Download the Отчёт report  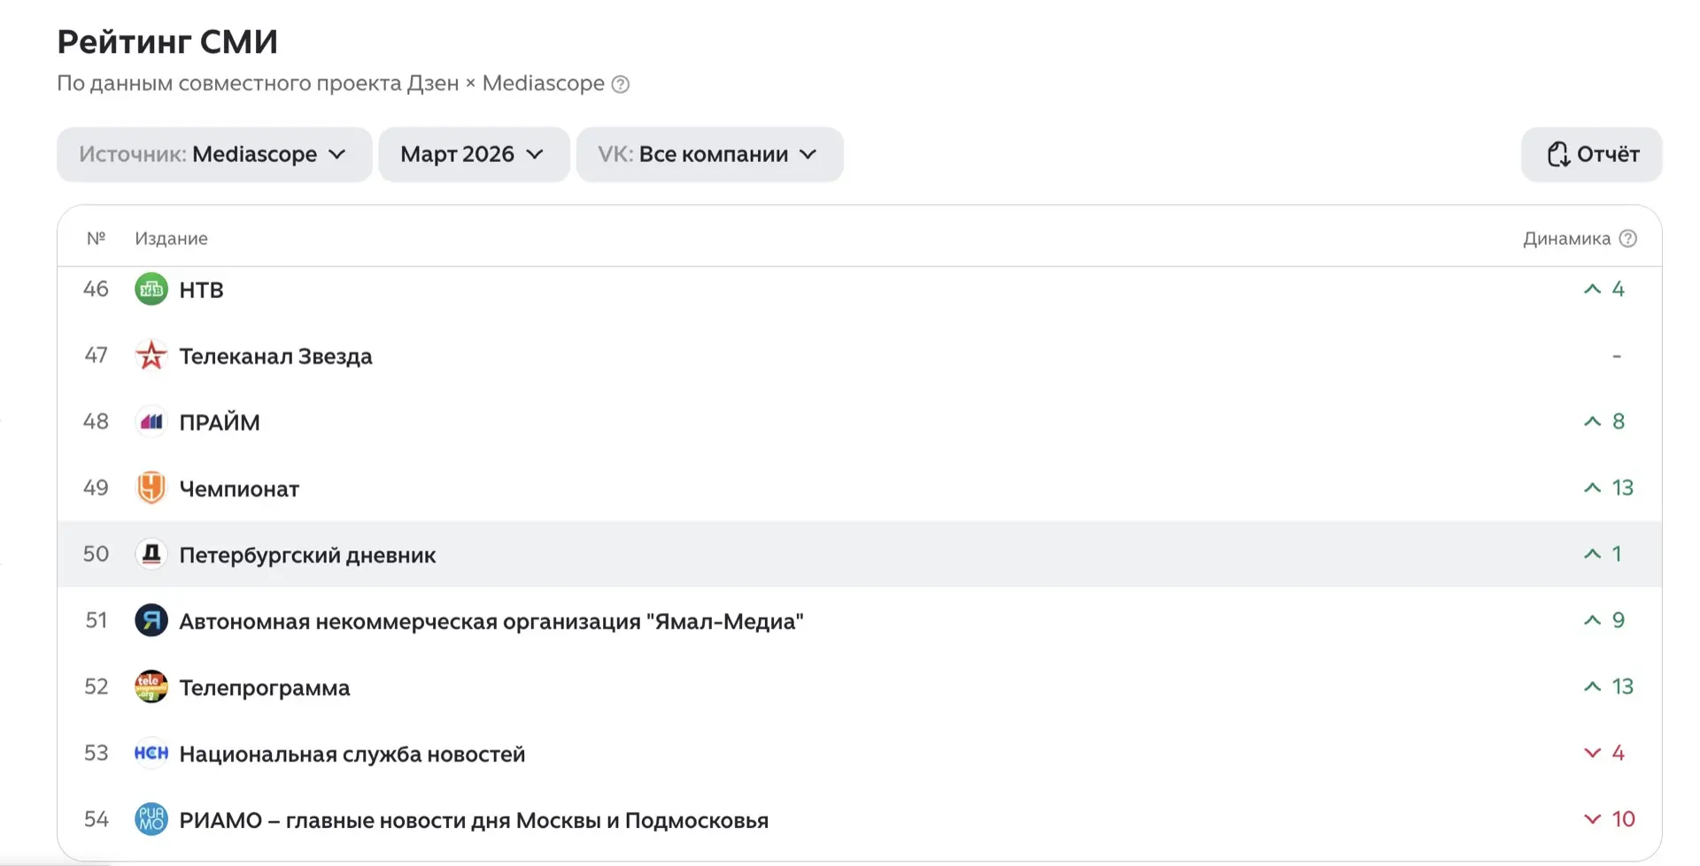[1591, 155]
